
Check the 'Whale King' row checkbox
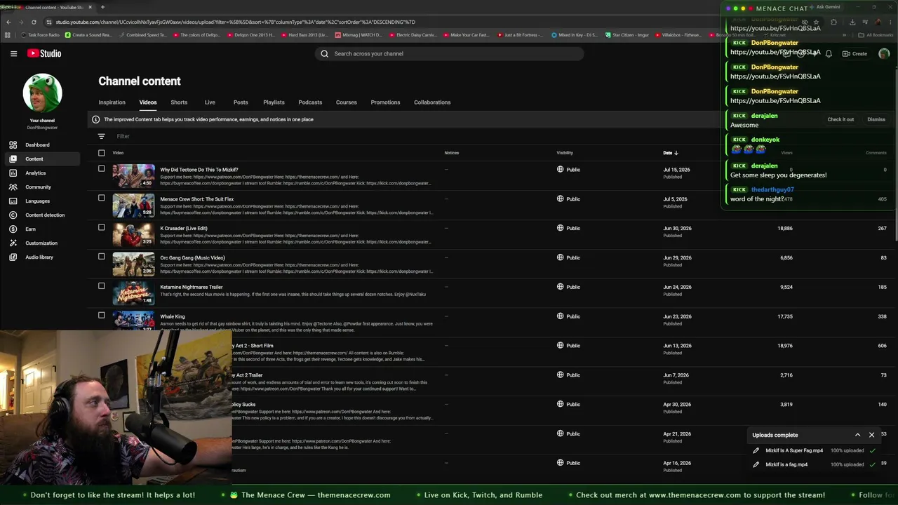point(101,316)
